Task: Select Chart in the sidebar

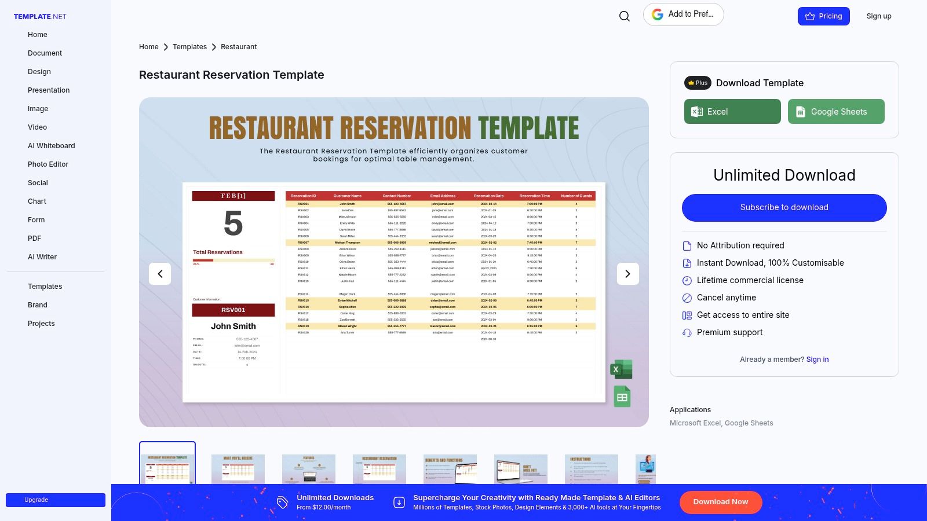Action: point(37,201)
